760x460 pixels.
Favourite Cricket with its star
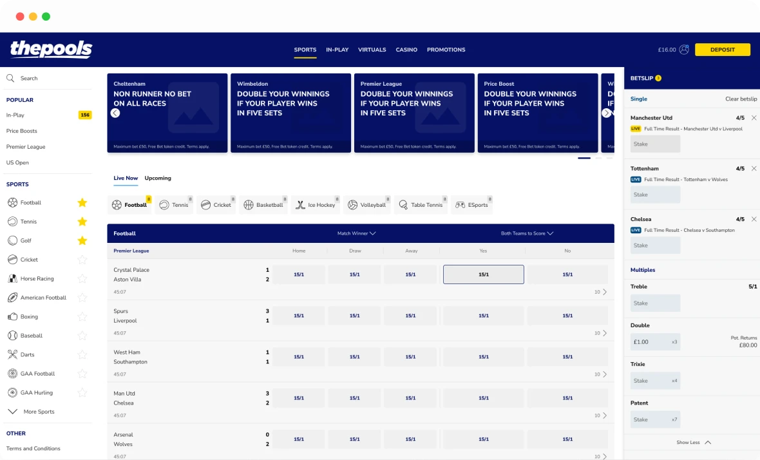click(x=82, y=260)
